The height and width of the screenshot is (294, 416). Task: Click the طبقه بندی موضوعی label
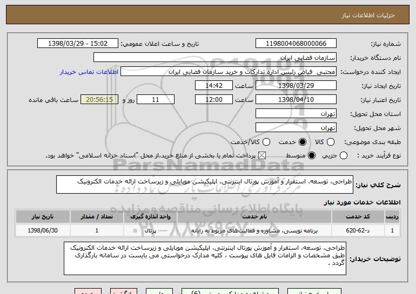click(x=372, y=142)
